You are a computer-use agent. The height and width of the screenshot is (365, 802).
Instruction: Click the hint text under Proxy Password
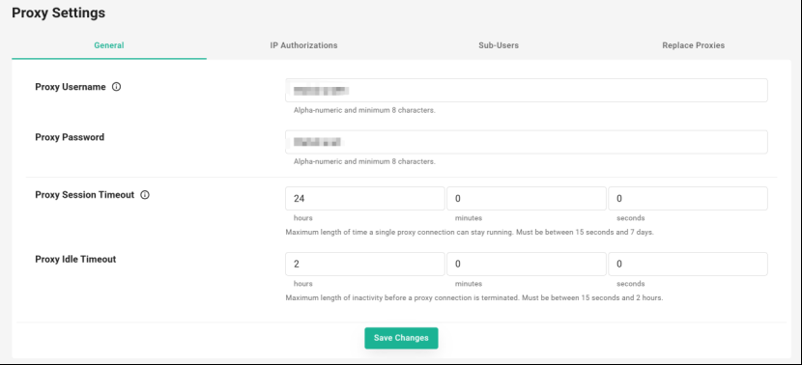click(364, 161)
